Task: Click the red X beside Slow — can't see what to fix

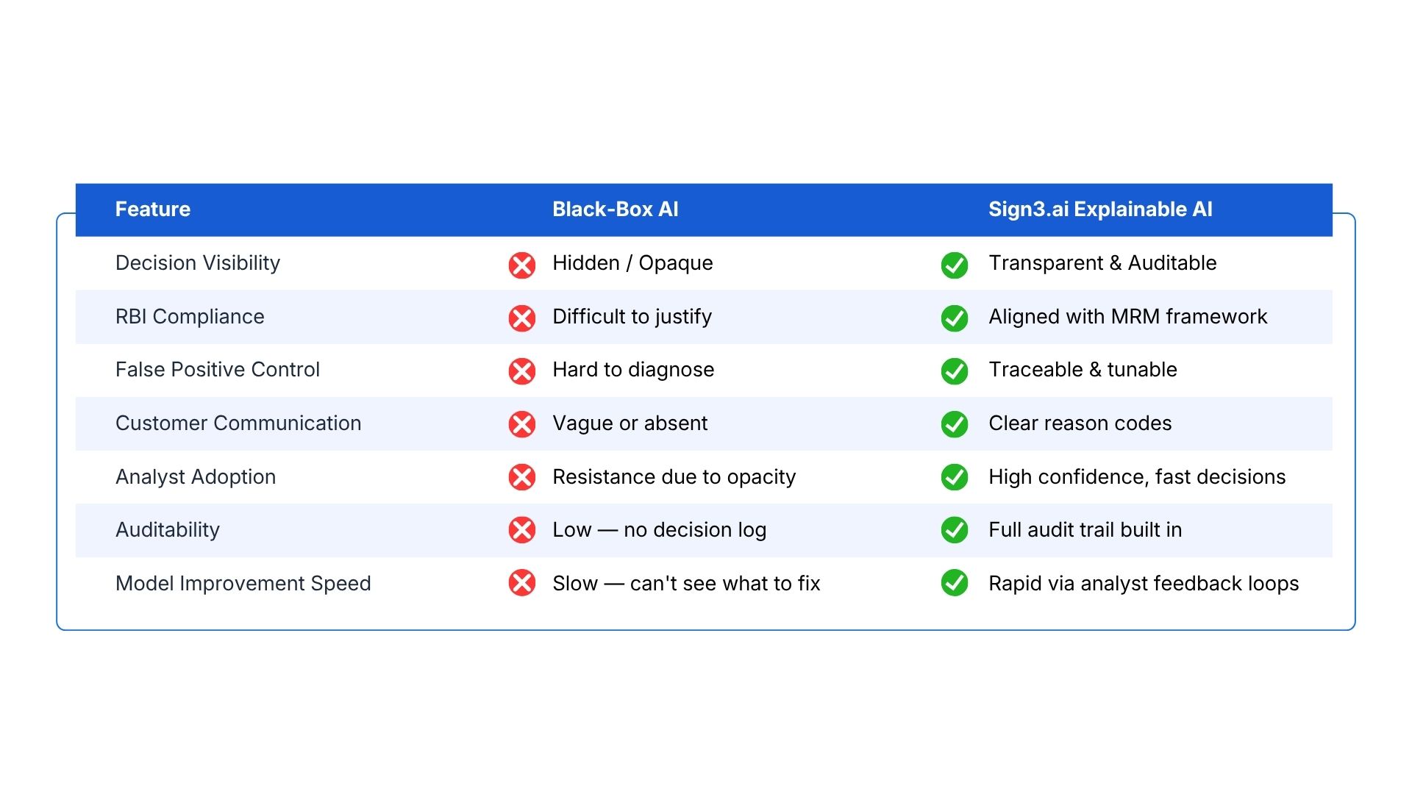Action: (x=522, y=583)
